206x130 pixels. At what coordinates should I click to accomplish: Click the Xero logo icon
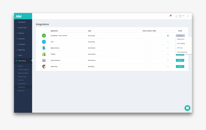click(44, 42)
